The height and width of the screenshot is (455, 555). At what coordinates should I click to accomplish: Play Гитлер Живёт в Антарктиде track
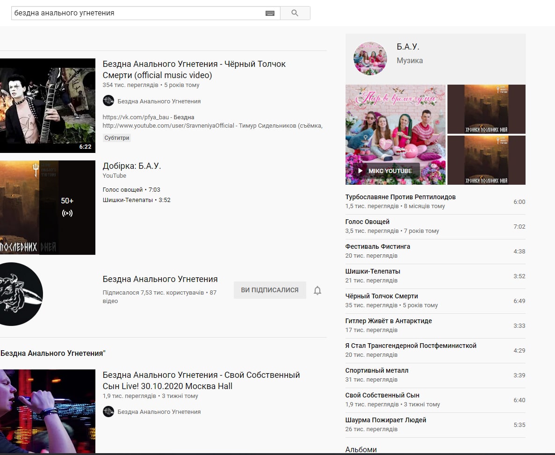pyautogui.click(x=435, y=325)
